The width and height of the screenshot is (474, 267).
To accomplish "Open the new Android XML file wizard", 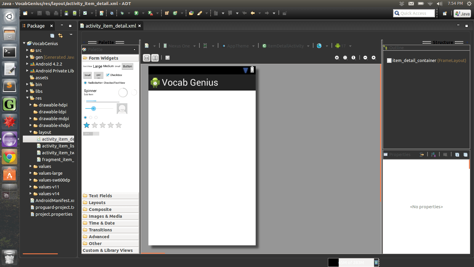I will 102,13.
